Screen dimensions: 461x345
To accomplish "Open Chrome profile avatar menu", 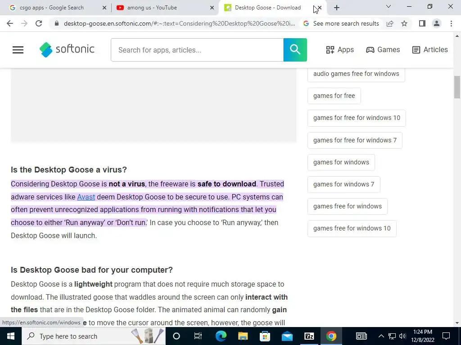I will [x=437, y=23].
